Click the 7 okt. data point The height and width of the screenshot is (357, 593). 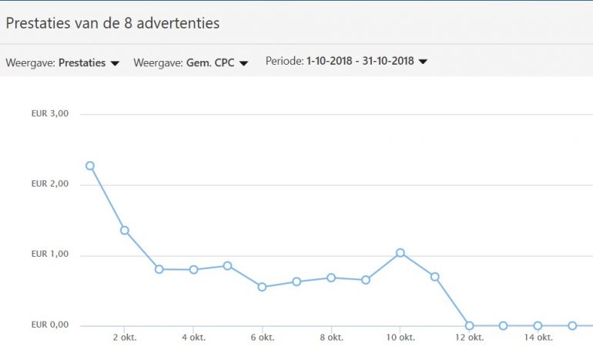(296, 282)
